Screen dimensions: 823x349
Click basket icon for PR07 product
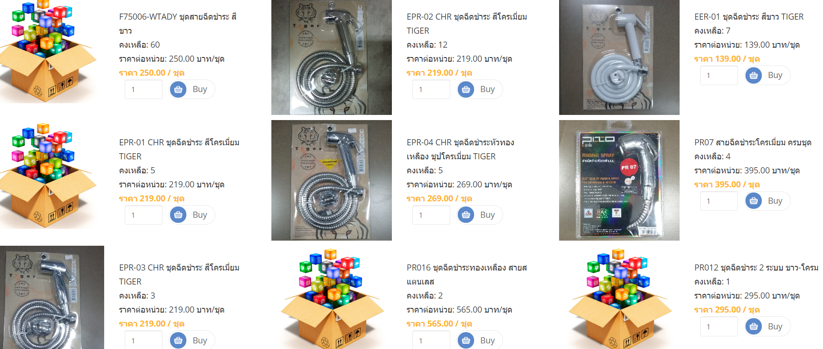[x=753, y=201]
